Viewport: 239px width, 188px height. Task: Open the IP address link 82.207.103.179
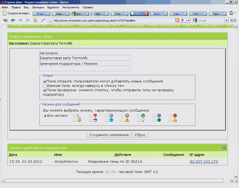pos(204,162)
